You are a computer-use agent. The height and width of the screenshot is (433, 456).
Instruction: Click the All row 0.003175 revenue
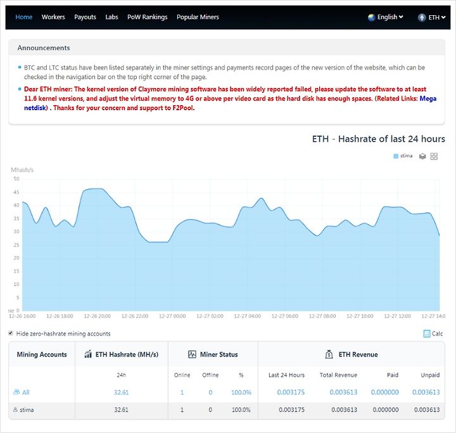(291, 392)
